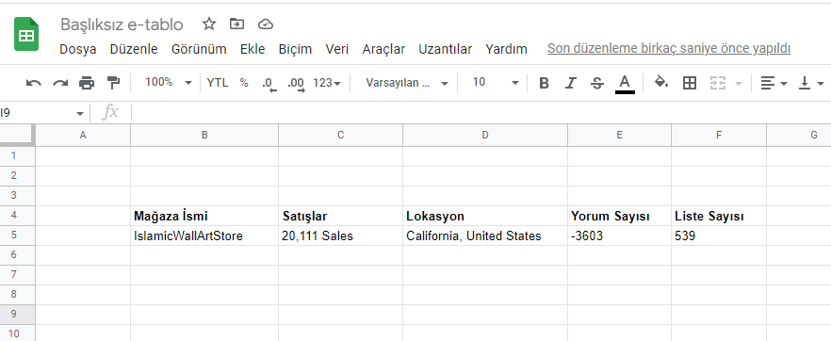The width and height of the screenshot is (831, 341).
Task: Open the Dosya menu
Action: pos(78,49)
